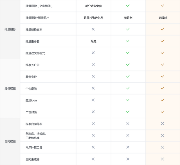Image resolution: width=180 pixels, height=165 pixels.
Task: Click the 标准合同范本 feature name
Action: (34, 124)
